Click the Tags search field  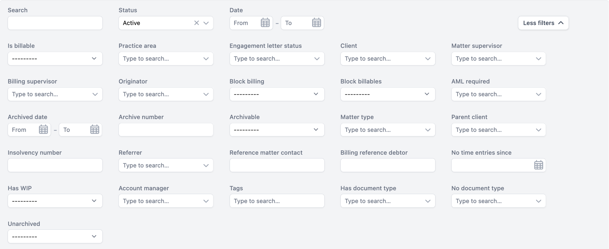click(x=277, y=201)
